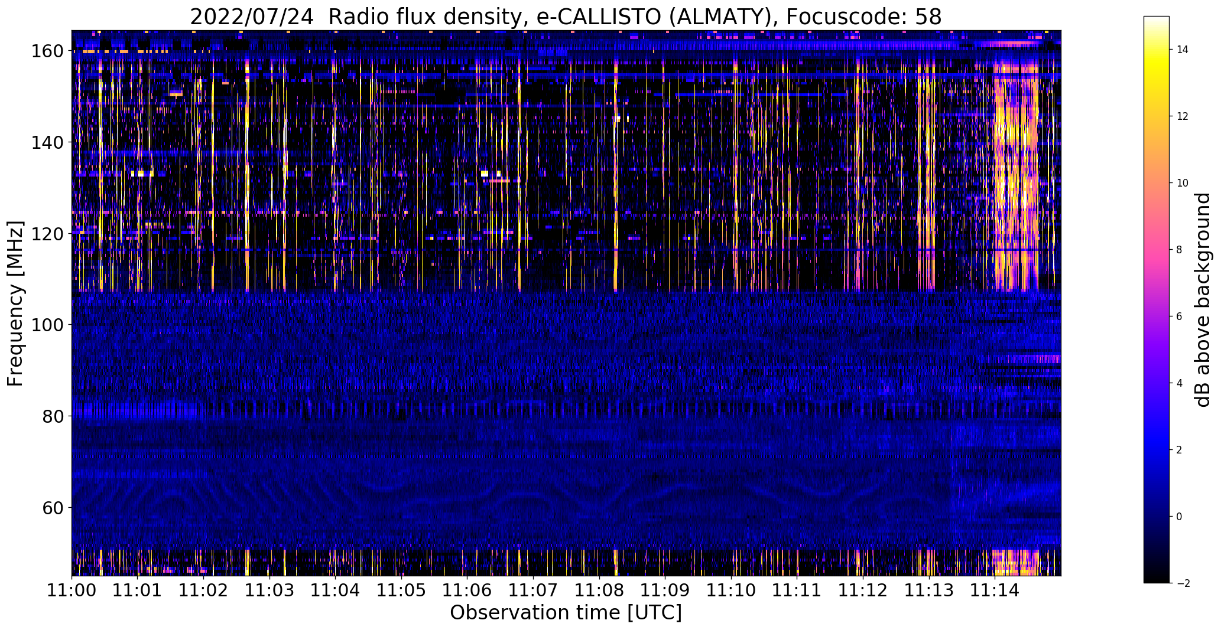1221x630 pixels.
Task: Click the 11:14 time tick label
Action: click(995, 590)
